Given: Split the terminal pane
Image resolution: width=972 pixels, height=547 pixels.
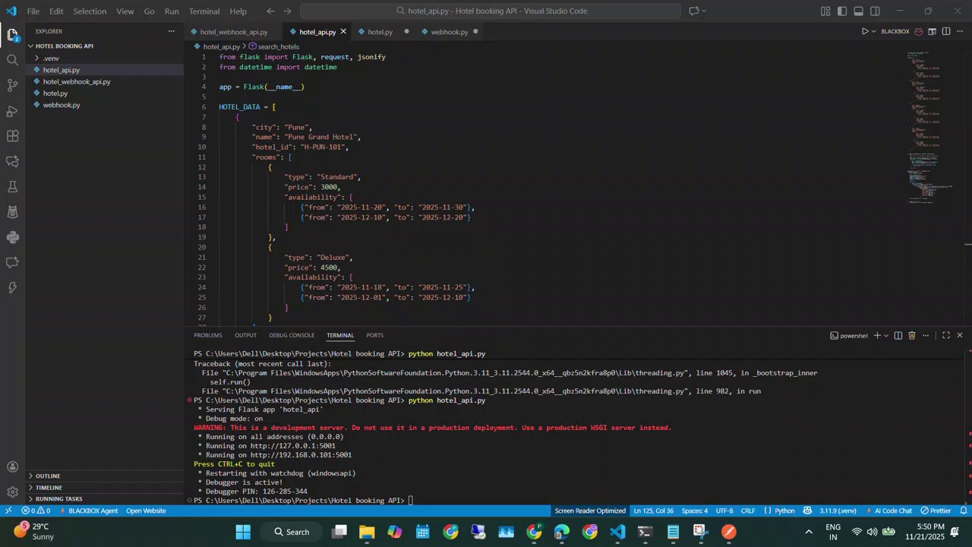Looking at the screenshot, I should 898,335.
